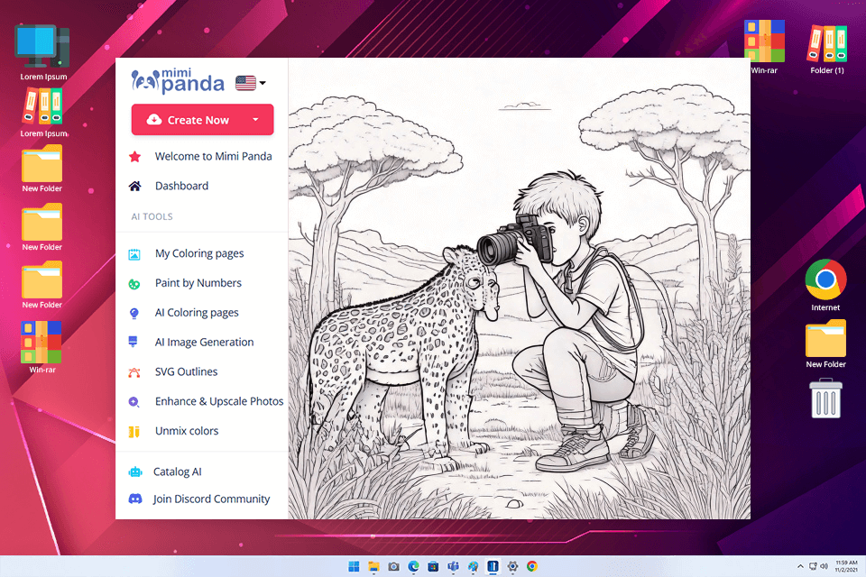The image size is (866, 577).
Task: Select New Folder below the Internet shortcut
Action: tap(825, 344)
